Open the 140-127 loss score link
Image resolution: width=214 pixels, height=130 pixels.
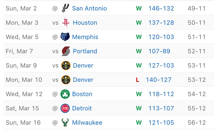click(x=159, y=80)
